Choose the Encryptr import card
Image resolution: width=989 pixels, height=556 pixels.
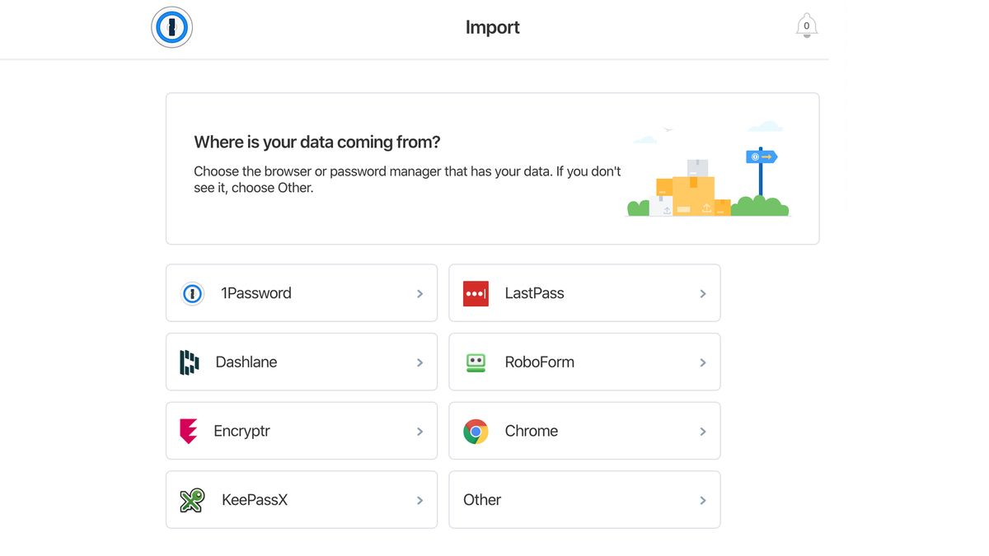click(x=301, y=431)
